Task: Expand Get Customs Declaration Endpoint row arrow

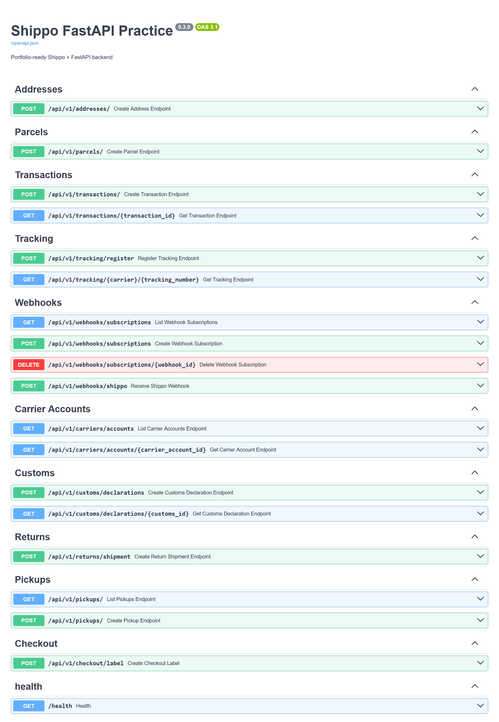Action: pyautogui.click(x=480, y=514)
